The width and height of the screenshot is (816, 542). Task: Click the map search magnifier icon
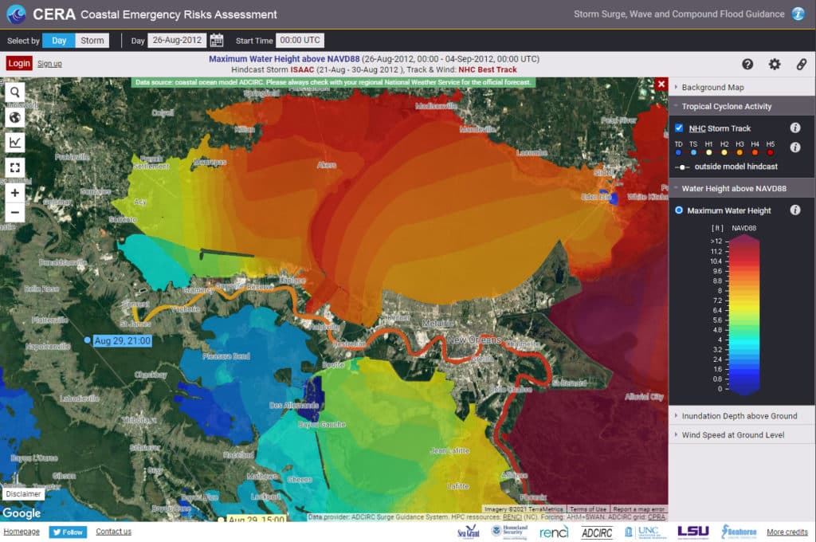click(15, 92)
